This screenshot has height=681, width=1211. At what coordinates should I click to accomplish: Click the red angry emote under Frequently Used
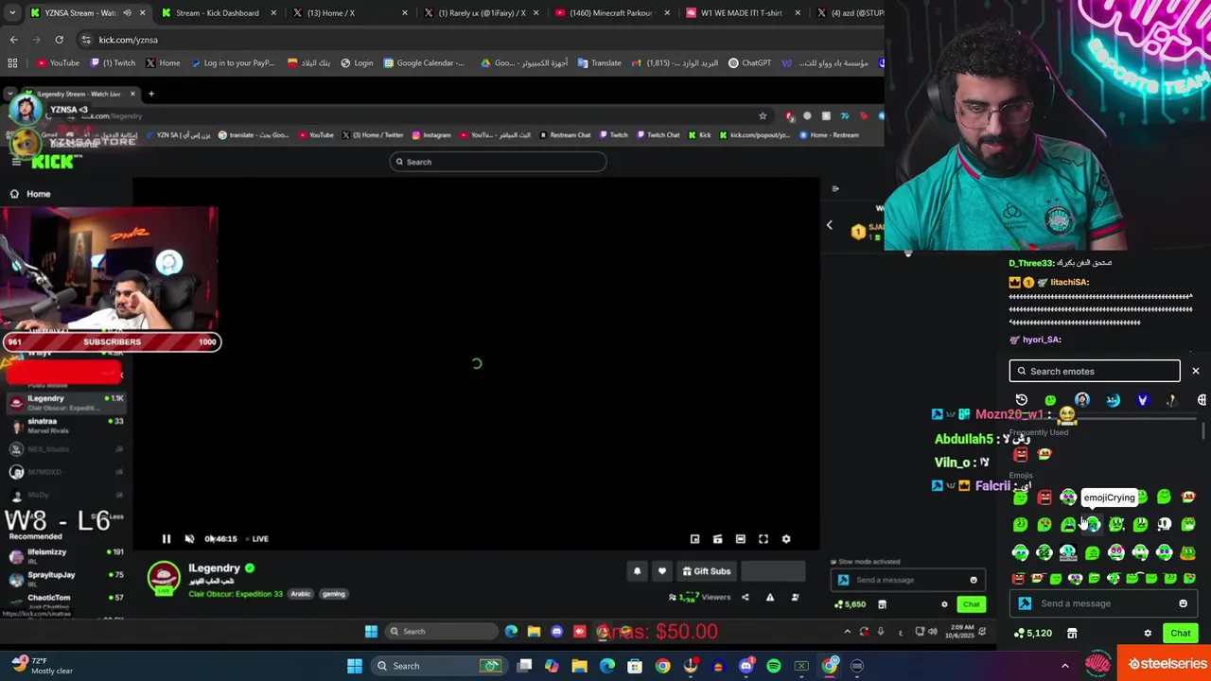(1021, 455)
